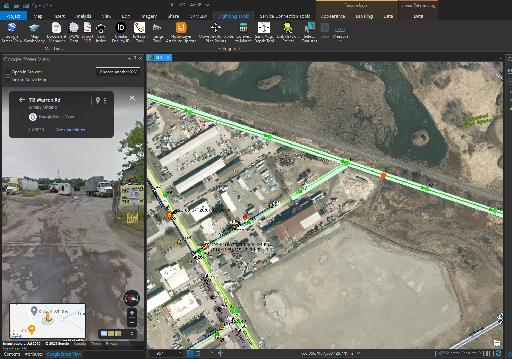Open the Document Manager
This screenshot has width=512, height=359.
[56, 33]
